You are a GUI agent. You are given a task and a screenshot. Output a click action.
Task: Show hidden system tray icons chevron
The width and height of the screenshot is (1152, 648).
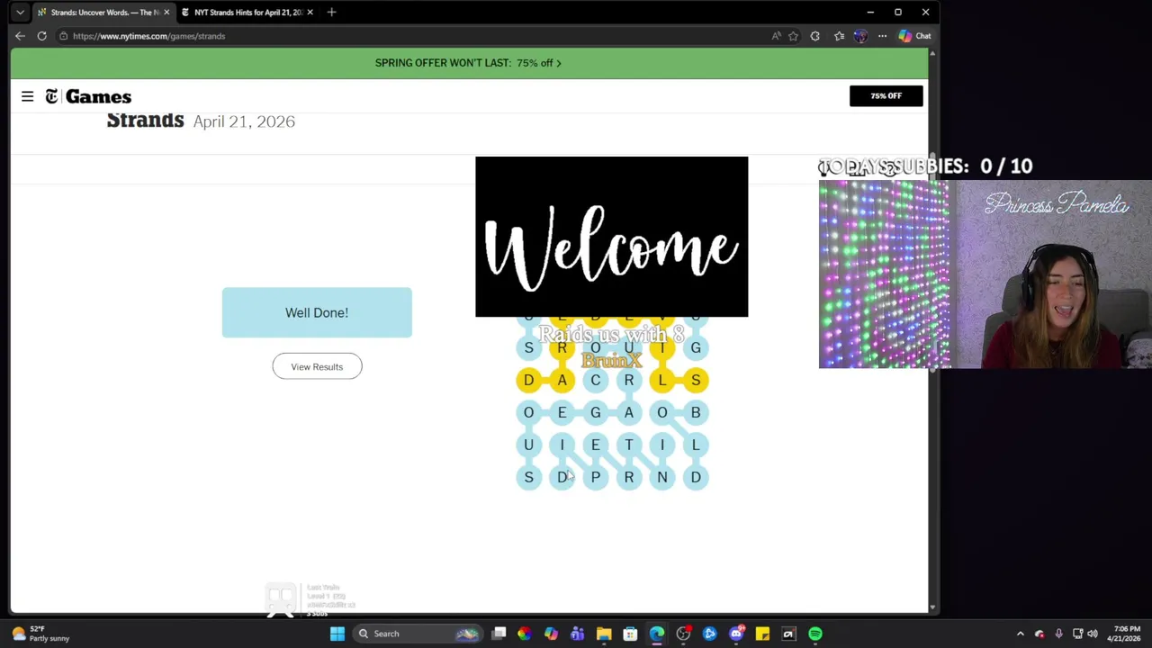pos(1020,634)
